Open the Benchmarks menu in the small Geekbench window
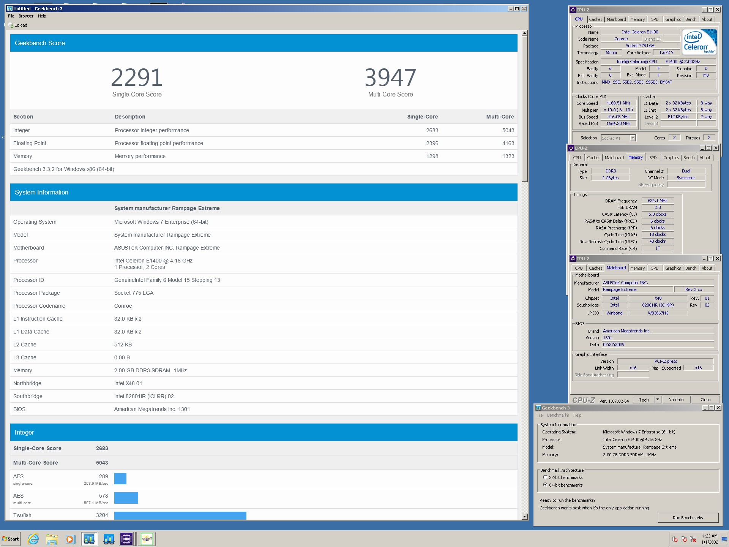Viewport: 729px width, 547px height. pyautogui.click(x=558, y=415)
